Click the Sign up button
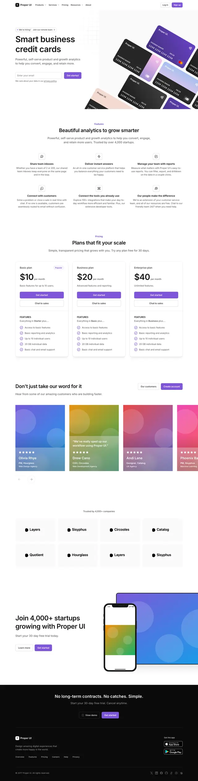198x781 pixels. click(x=177, y=5)
